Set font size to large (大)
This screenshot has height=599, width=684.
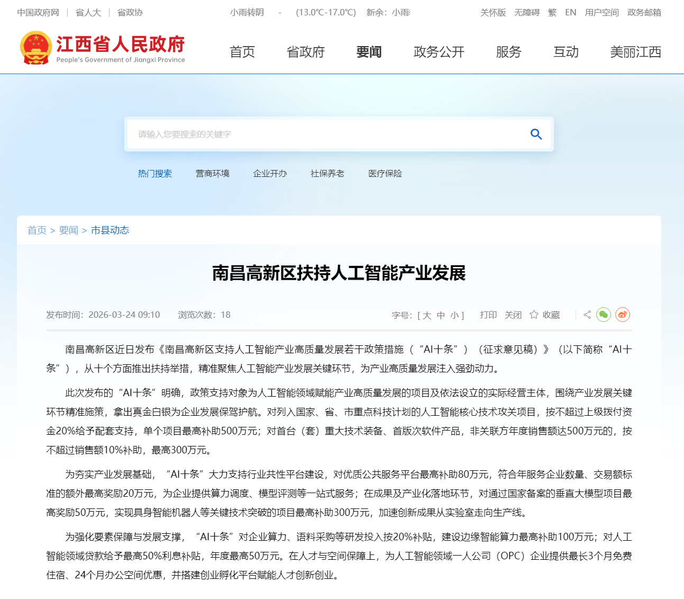click(427, 315)
